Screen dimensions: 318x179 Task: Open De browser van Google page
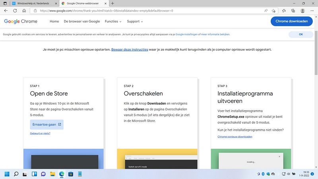82,21
